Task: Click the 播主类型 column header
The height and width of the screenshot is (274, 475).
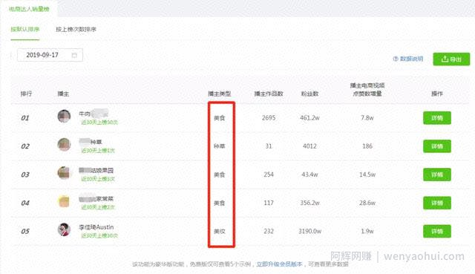Action: tap(220, 94)
